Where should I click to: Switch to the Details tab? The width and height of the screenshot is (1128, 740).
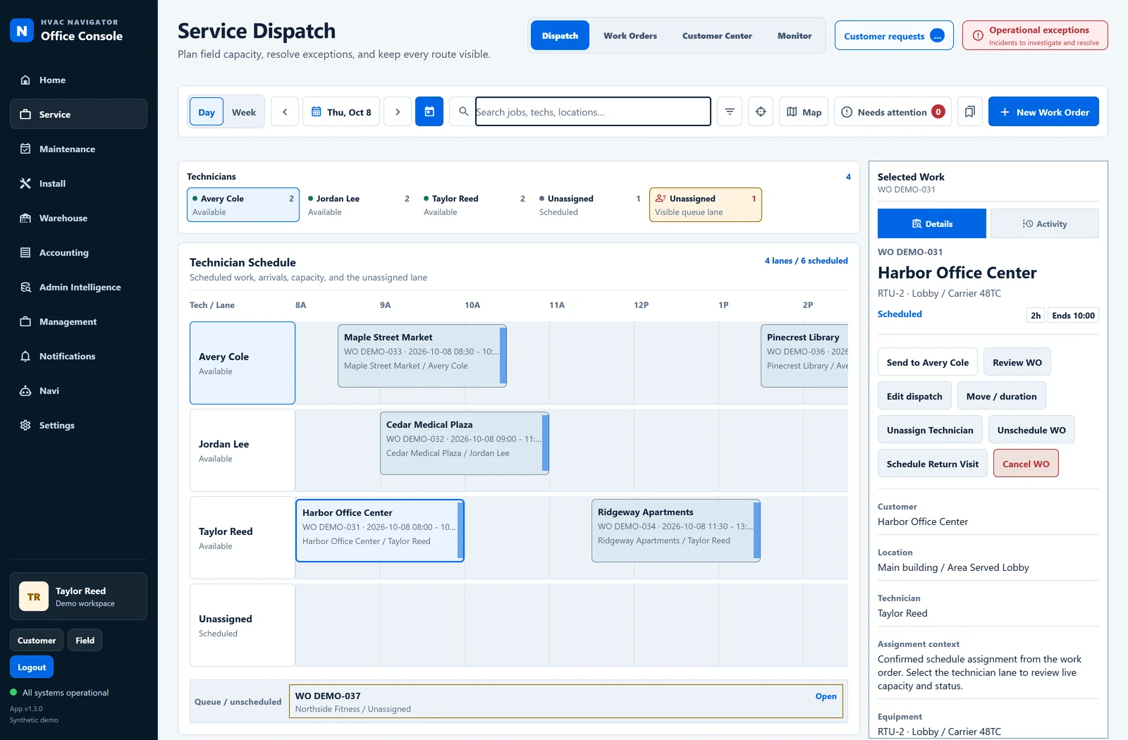coord(932,223)
